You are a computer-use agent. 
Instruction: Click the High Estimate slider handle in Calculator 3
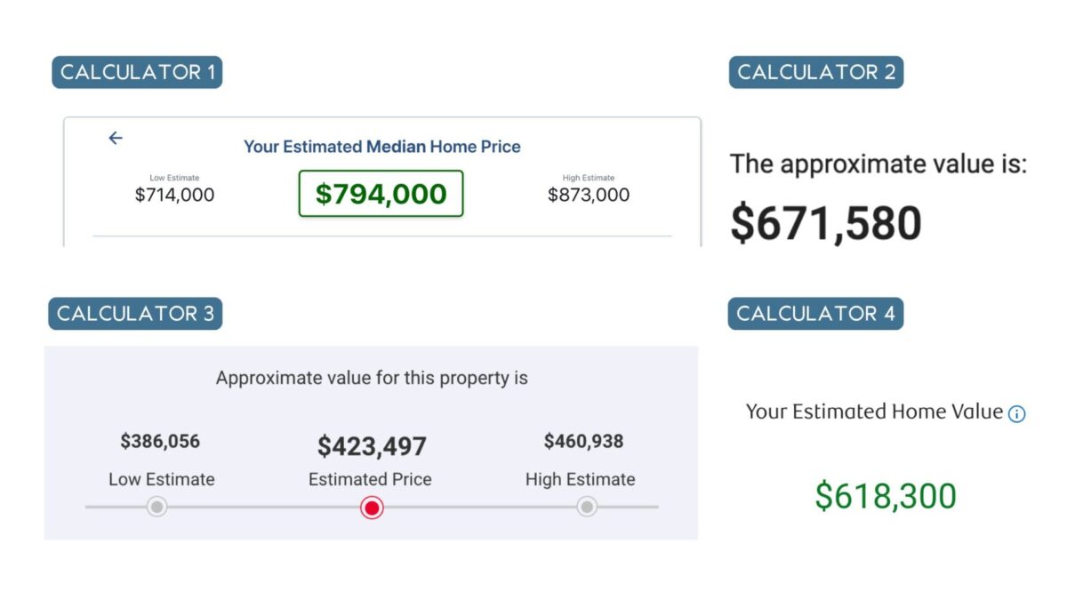point(586,507)
